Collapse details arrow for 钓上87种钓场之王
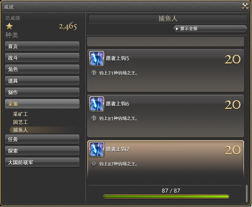The image size is (252, 207). pyautogui.click(x=94, y=164)
